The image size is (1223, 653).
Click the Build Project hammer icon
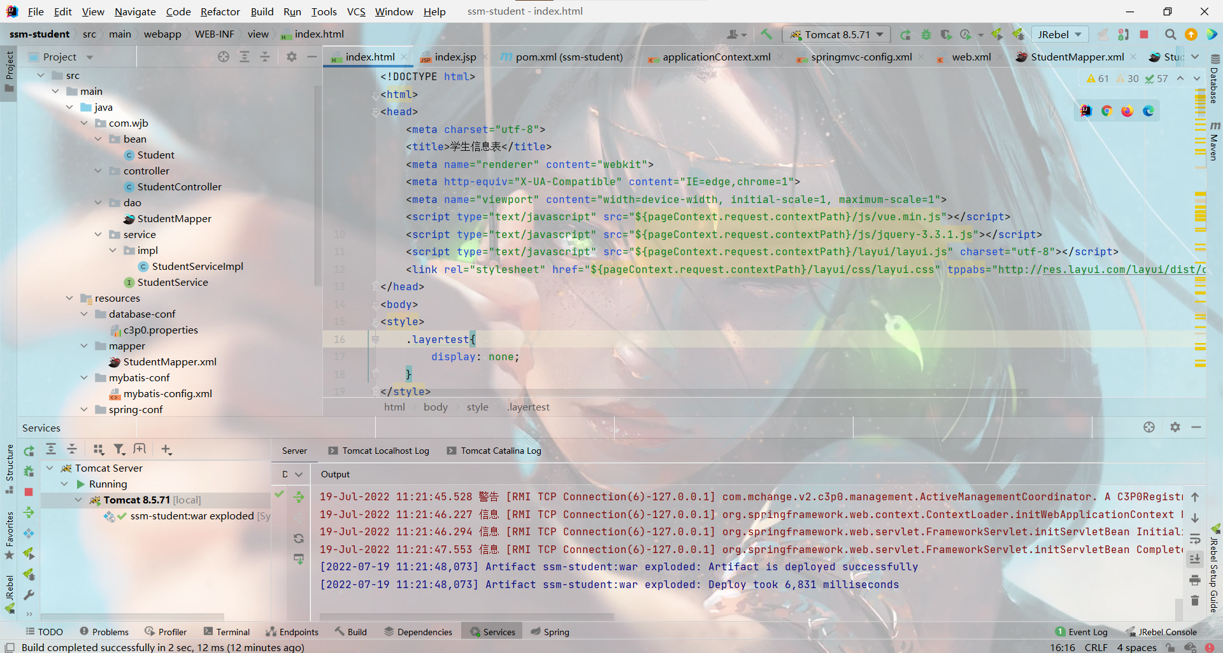(766, 34)
